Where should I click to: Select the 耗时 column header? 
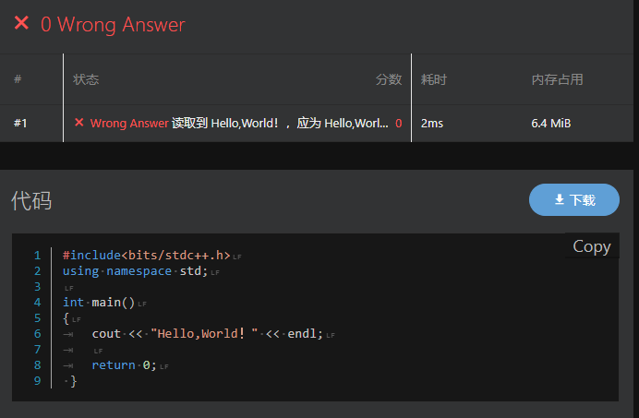(434, 79)
